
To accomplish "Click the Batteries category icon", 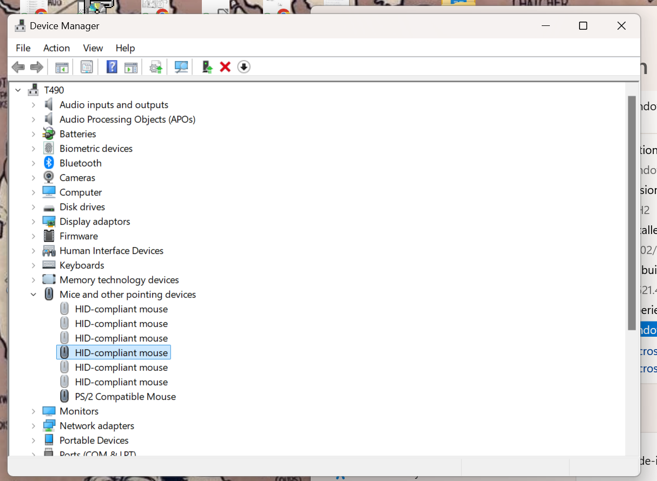I will [49, 133].
